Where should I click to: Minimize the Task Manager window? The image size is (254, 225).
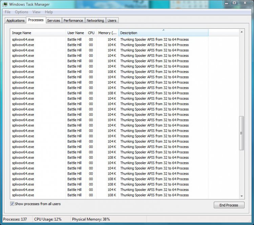pyautogui.click(x=227, y=3)
